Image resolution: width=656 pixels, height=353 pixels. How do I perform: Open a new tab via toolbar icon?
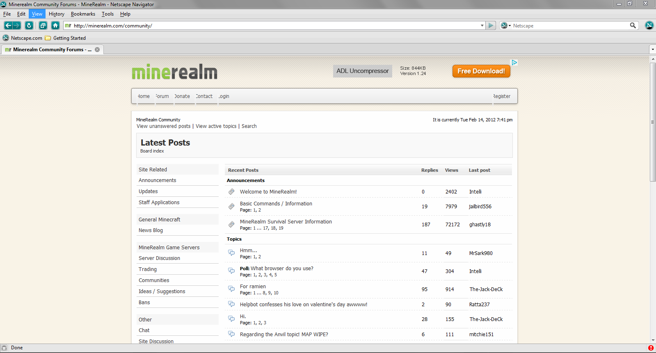pyautogui.click(x=43, y=25)
